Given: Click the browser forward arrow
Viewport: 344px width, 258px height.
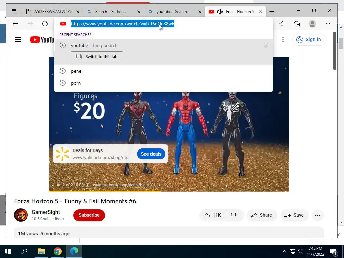Looking at the screenshot, I should point(30,24).
